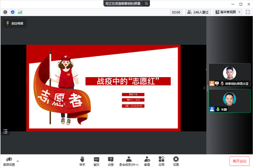Open the list icon at the shared screen's bottom-left

click(5, 131)
